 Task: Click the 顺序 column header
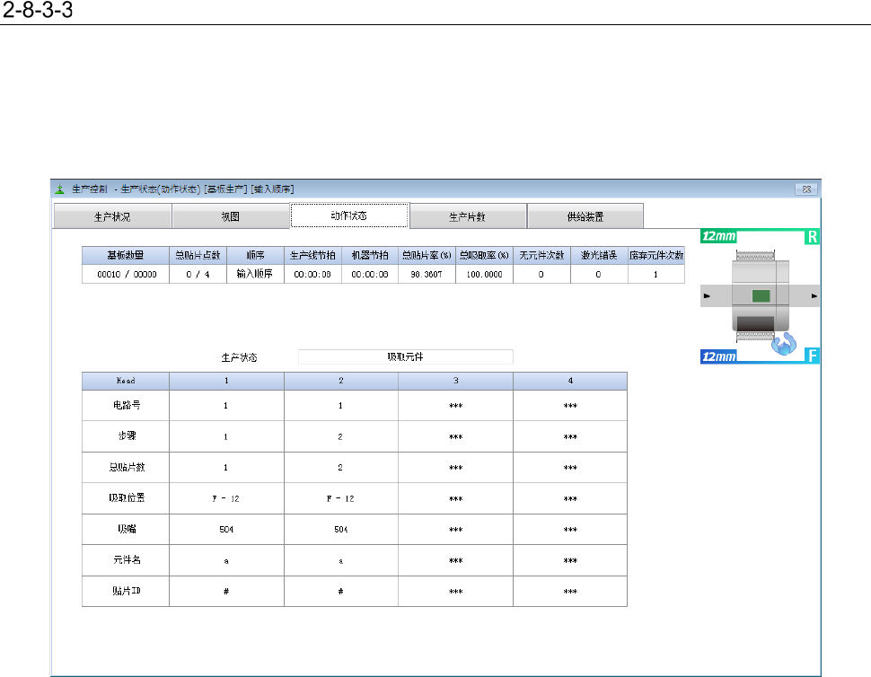[x=256, y=256]
